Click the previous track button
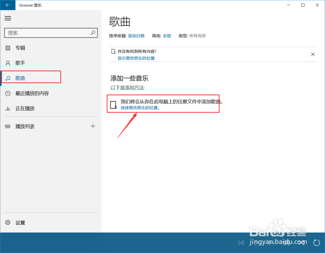 (241, 243)
